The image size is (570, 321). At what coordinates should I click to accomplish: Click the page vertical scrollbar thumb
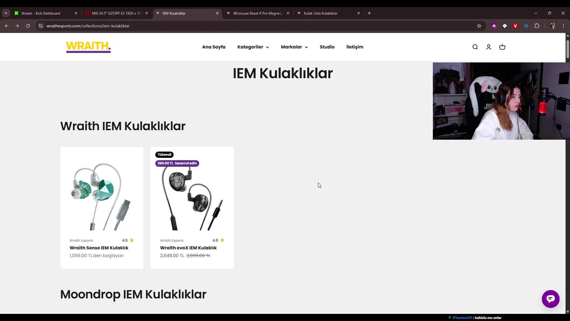[x=568, y=49]
